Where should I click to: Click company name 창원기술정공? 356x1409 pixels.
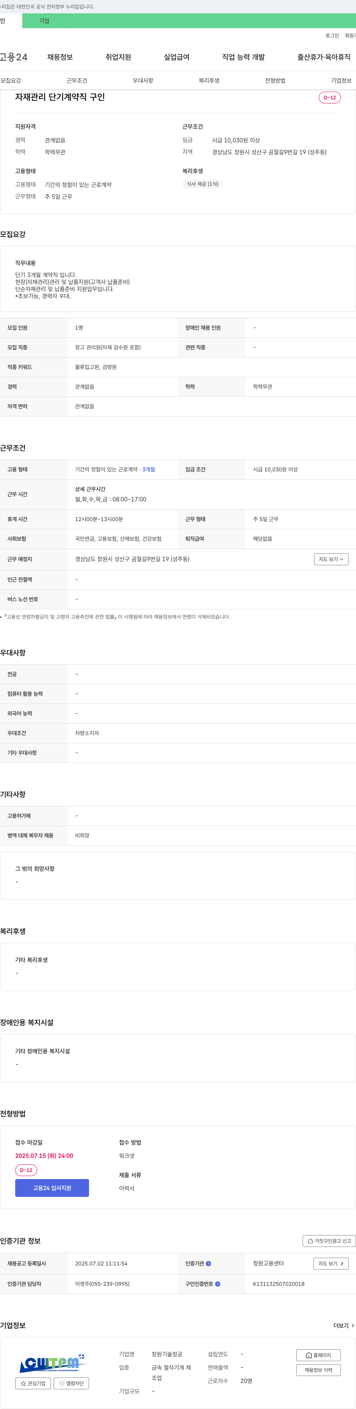(x=167, y=1354)
